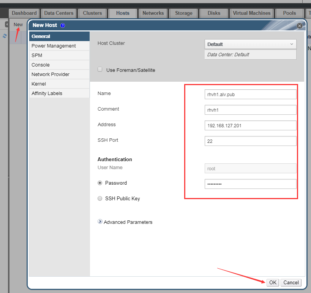The height and width of the screenshot is (293, 311).
Task: Open the Host Cluster dropdown
Action: click(251, 44)
